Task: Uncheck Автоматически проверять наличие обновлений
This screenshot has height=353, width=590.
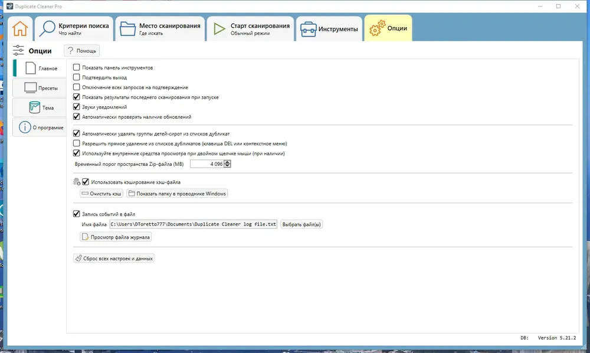Action: point(76,117)
